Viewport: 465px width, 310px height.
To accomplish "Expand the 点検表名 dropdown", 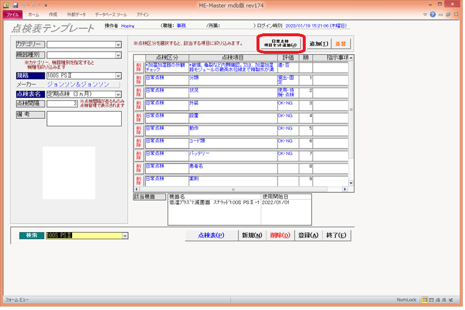I will [118, 94].
